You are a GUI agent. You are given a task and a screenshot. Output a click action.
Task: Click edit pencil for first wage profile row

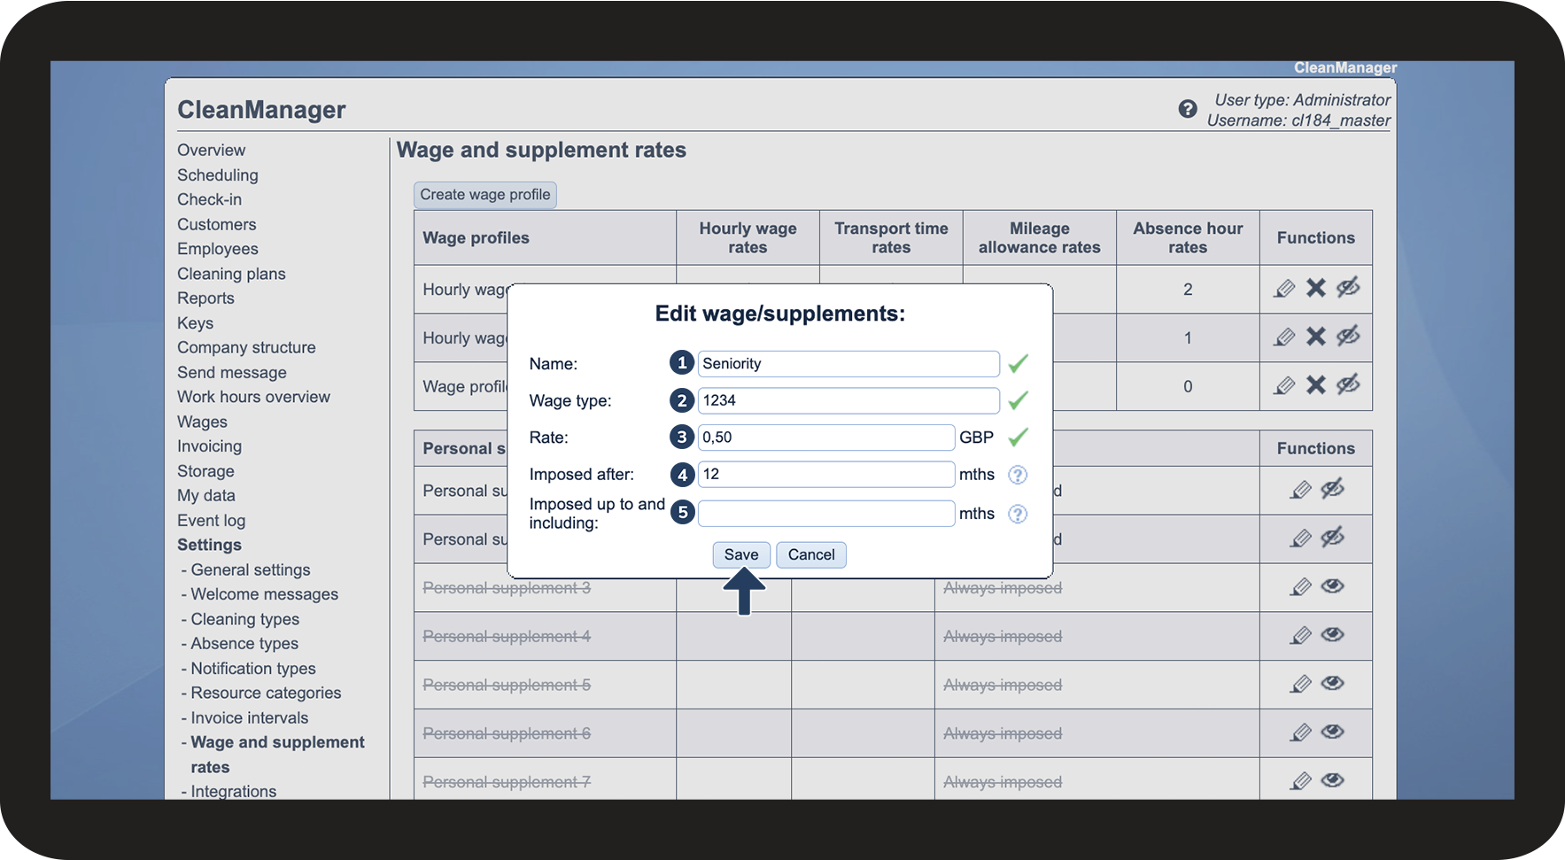1283,289
